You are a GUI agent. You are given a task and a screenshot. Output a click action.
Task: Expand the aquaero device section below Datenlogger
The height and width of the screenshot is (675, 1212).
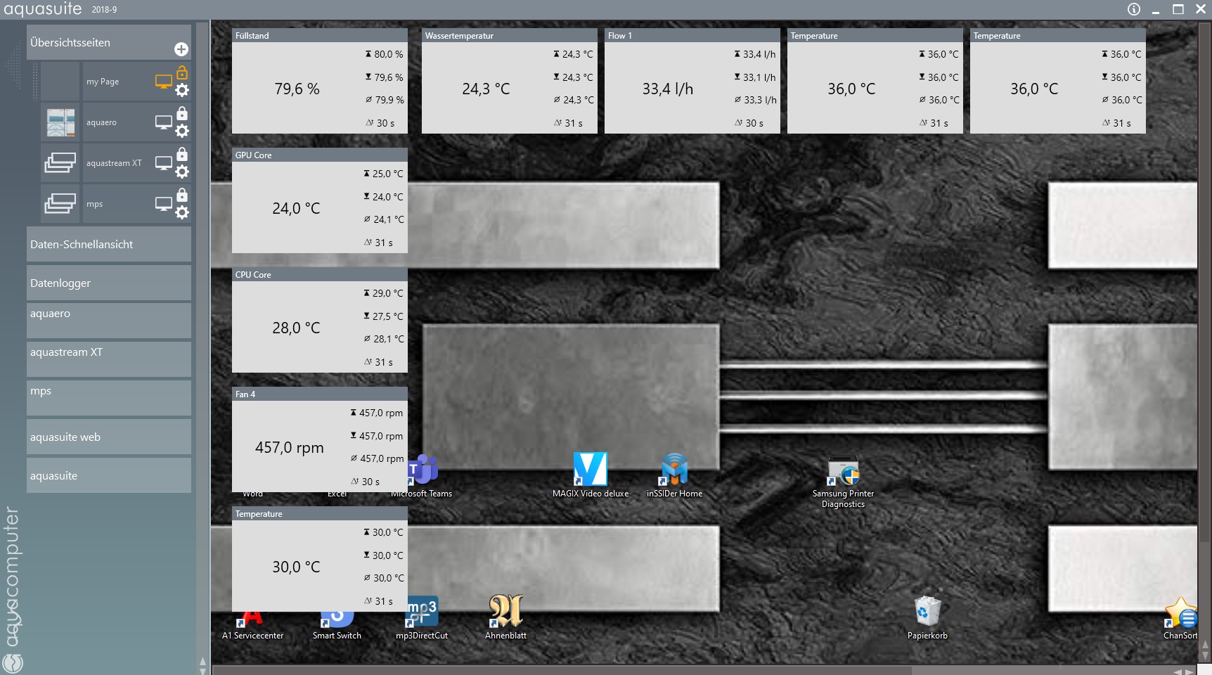coord(109,321)
